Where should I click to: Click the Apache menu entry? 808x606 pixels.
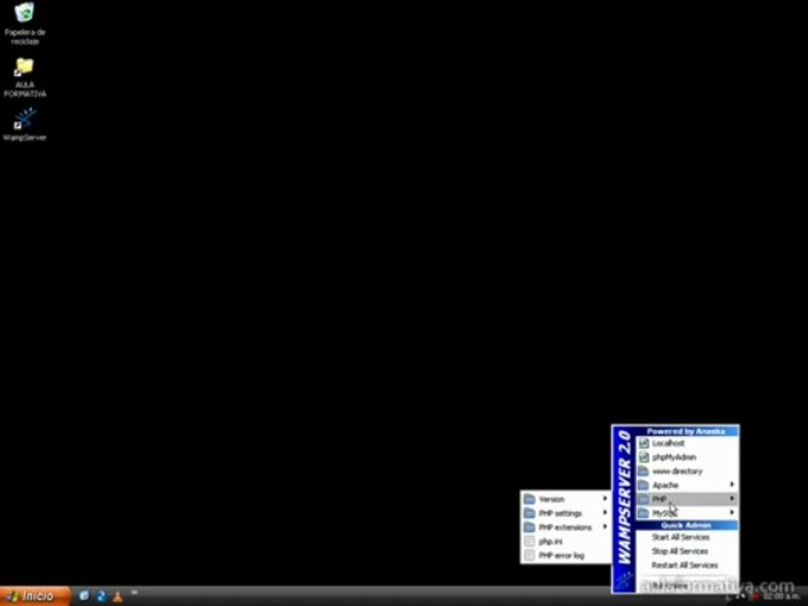click(688, 485)
